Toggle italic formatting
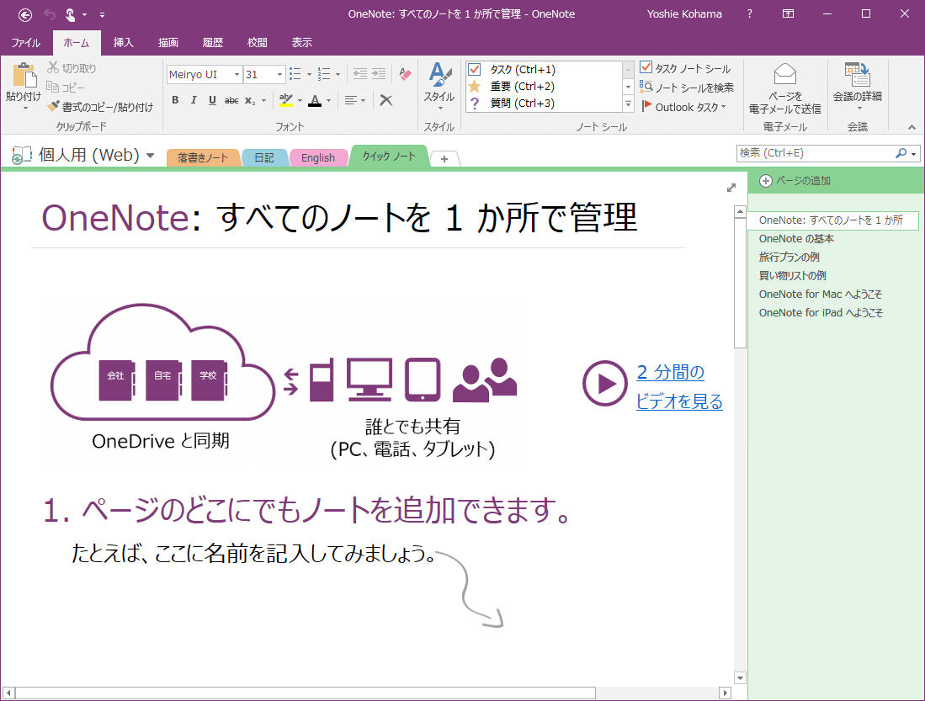Viewport: 925px width, 701px height. (194, 100)
